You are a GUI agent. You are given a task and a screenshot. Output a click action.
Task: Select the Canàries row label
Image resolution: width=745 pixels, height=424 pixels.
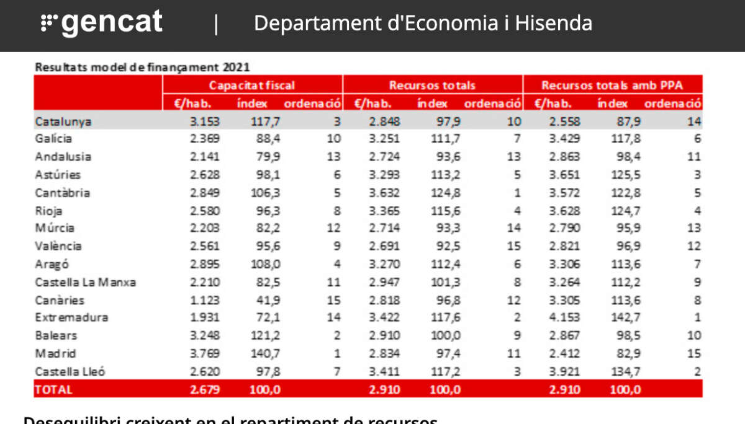[59, 300]
